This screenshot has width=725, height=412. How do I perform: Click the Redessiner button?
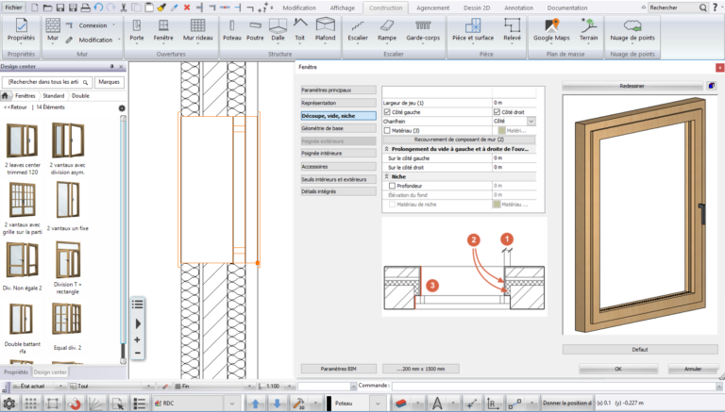[x=632, y=86]
